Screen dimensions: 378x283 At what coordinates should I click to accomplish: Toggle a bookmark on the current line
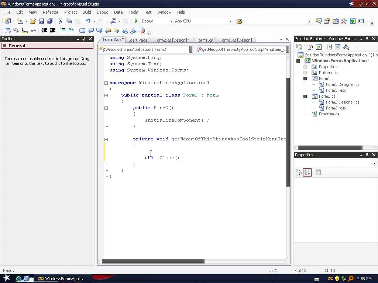82,31
